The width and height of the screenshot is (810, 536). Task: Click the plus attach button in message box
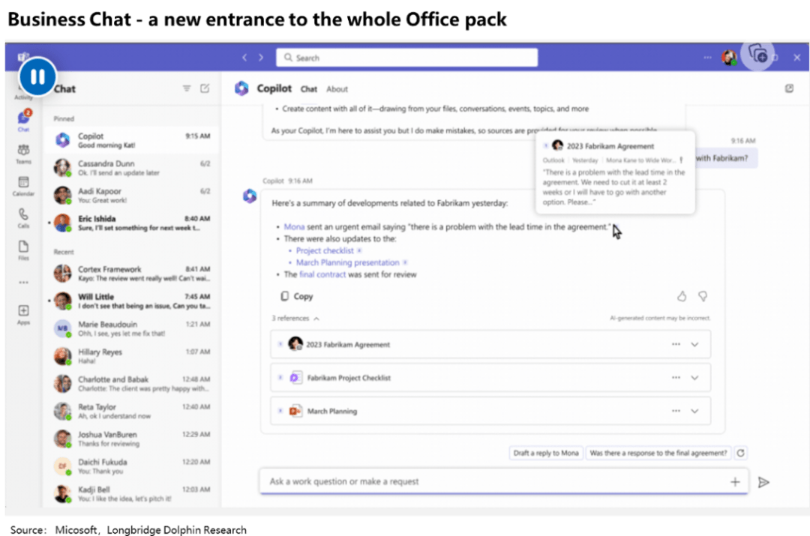pyautogui.click(x=734, y=482)
